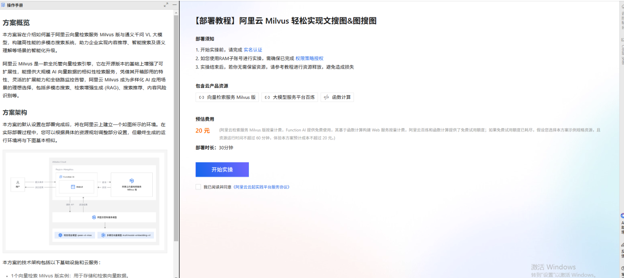Viewport: 624px width, 278px height.
Task: Click the page title 【部署教程】阿里云 Milvus
Action: coord(286,21)
